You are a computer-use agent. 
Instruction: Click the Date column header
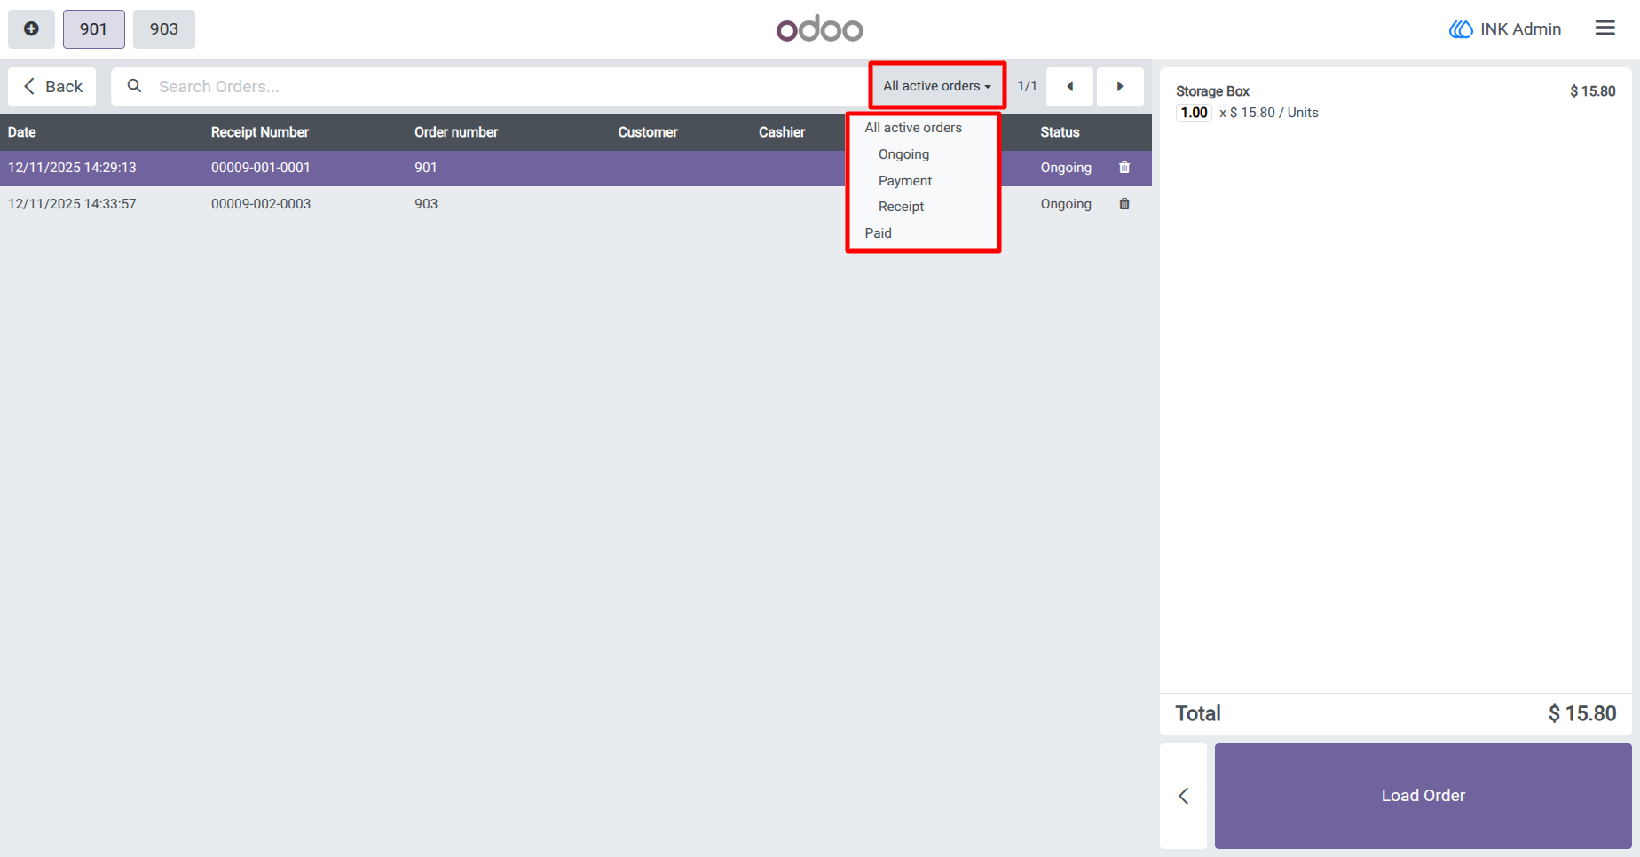point(22,132)
